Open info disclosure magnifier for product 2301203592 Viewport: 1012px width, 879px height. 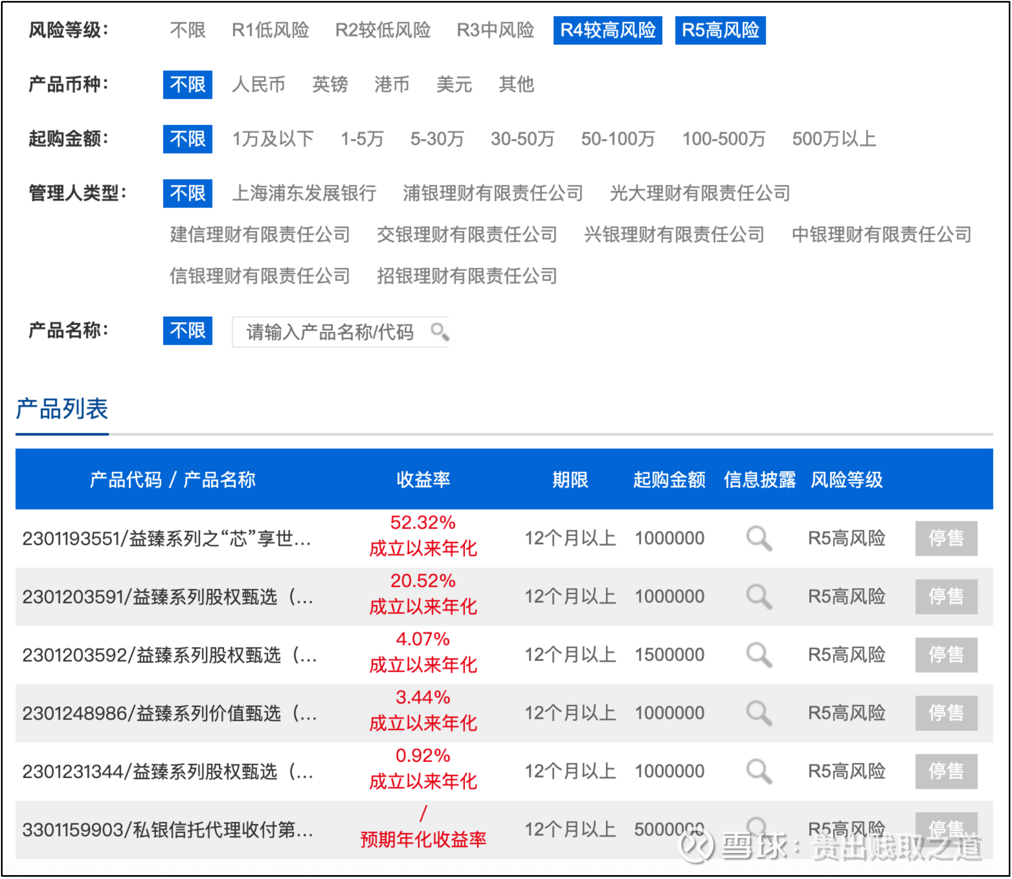(759, 655)
